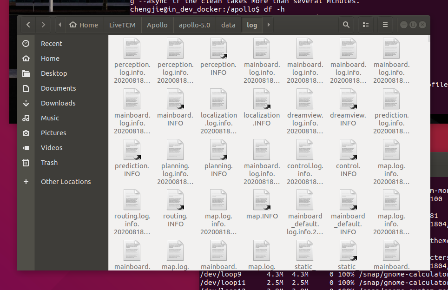Navigate forward with the forward arrow
448x290 pixels.
pyautogui.click(x=42, y=25)
